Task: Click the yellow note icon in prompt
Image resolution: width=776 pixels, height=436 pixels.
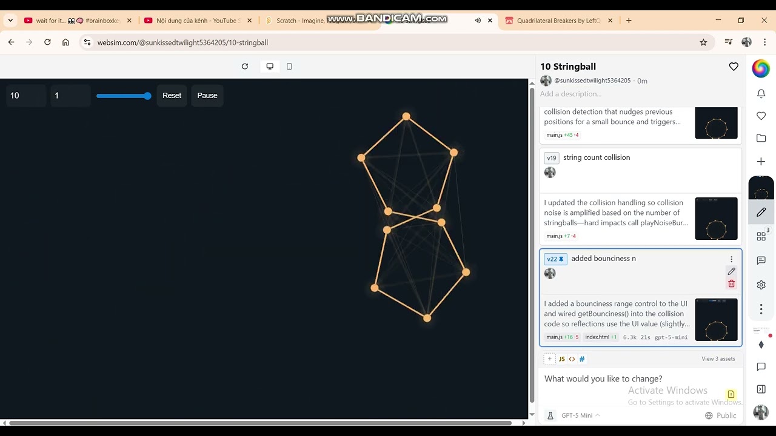Action: (x=731, y=394)
